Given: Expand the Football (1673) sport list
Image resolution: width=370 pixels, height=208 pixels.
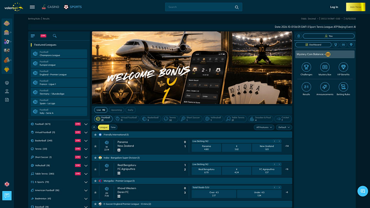Looking at the screenshot, I should pyautogui.click(x=86, y=124).
